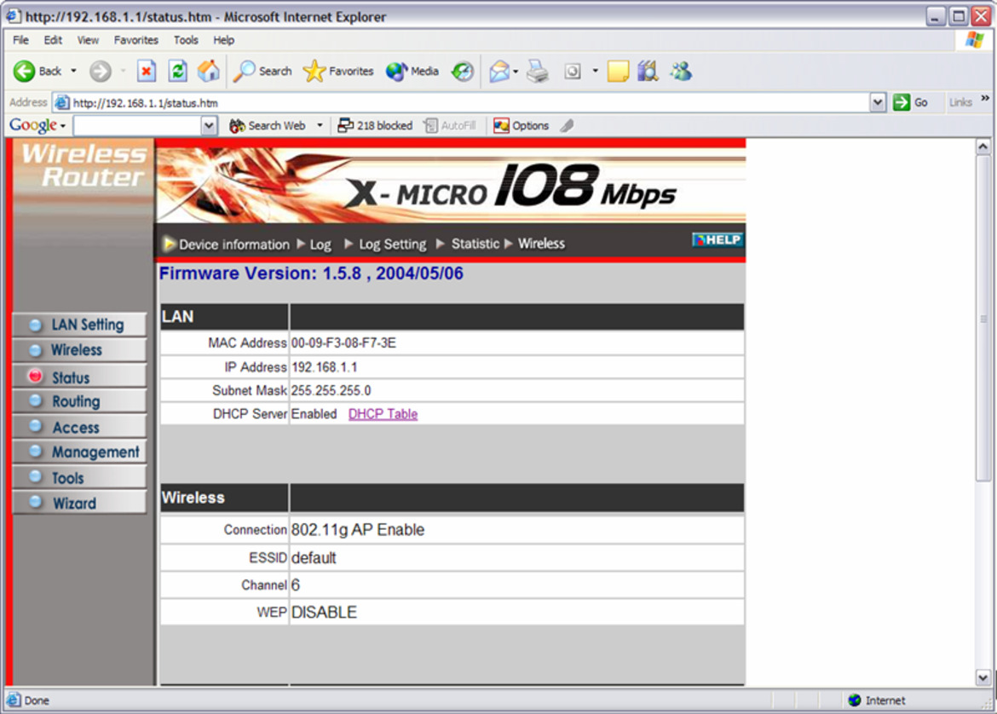Click the Refresh page icon
Image resolution: width=997 pixels, height=714 pixels.
[x=177, y=72]
